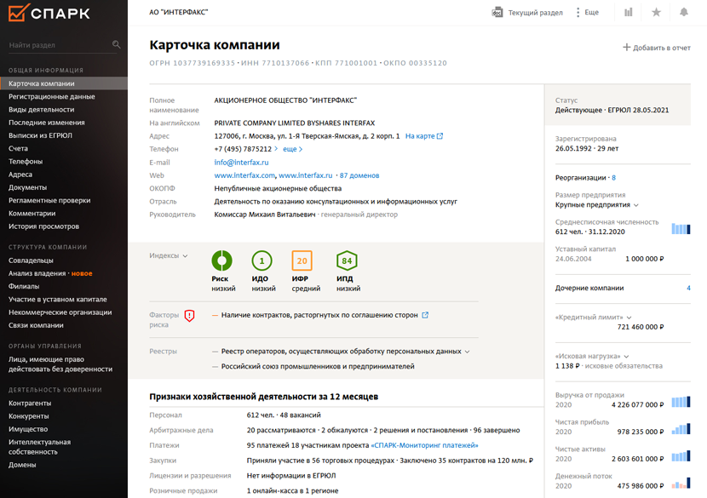Click the Word export icon for current section

click(497, 13)
